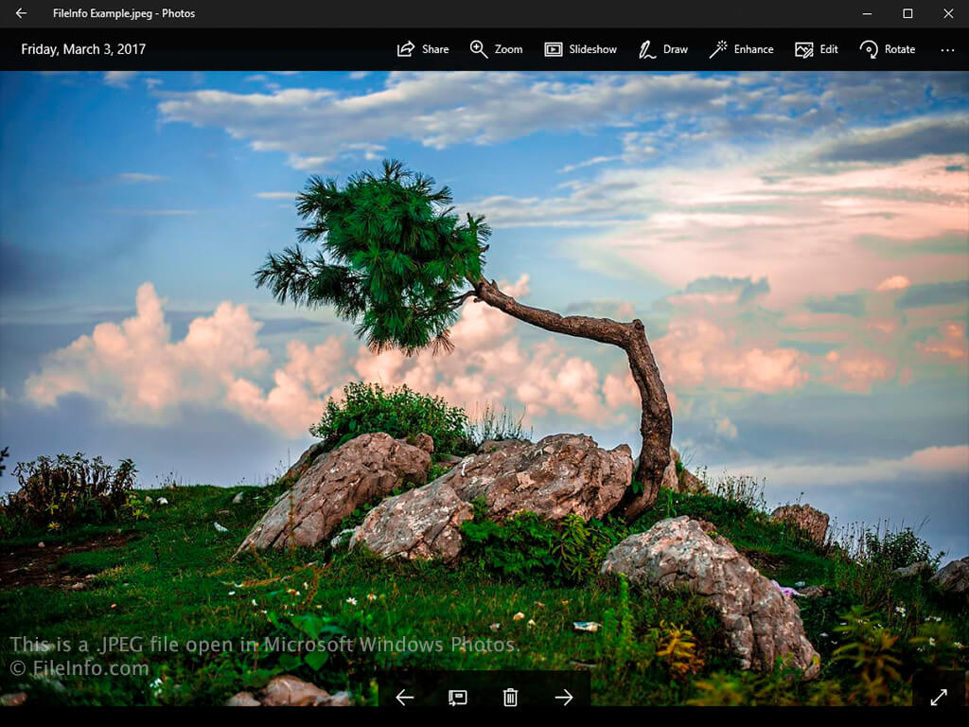Click the back arrow in the title bar
This screenshot has height=727, width=969.
(21, 13)
